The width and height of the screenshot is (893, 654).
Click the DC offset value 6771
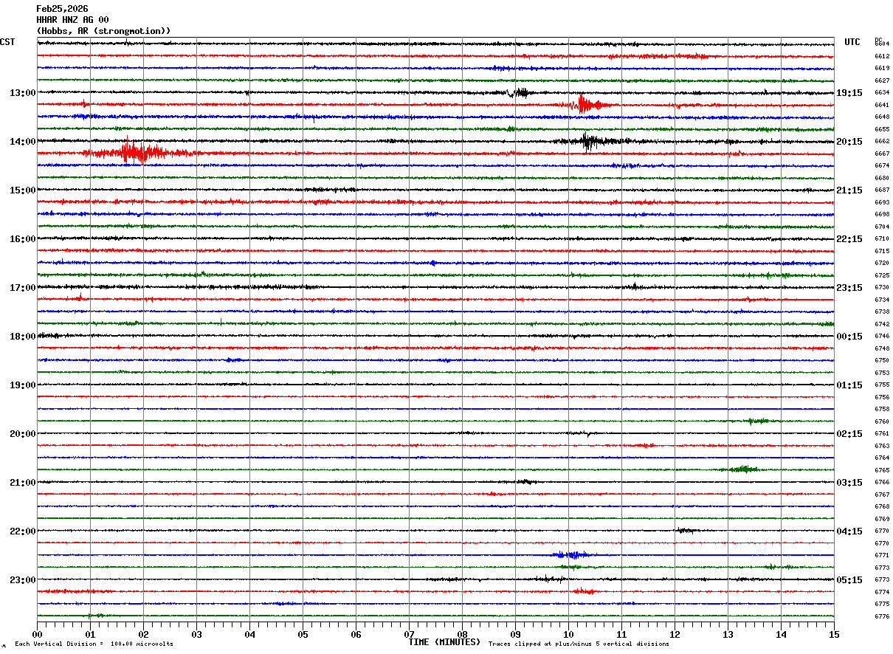(x=882, y=555)
